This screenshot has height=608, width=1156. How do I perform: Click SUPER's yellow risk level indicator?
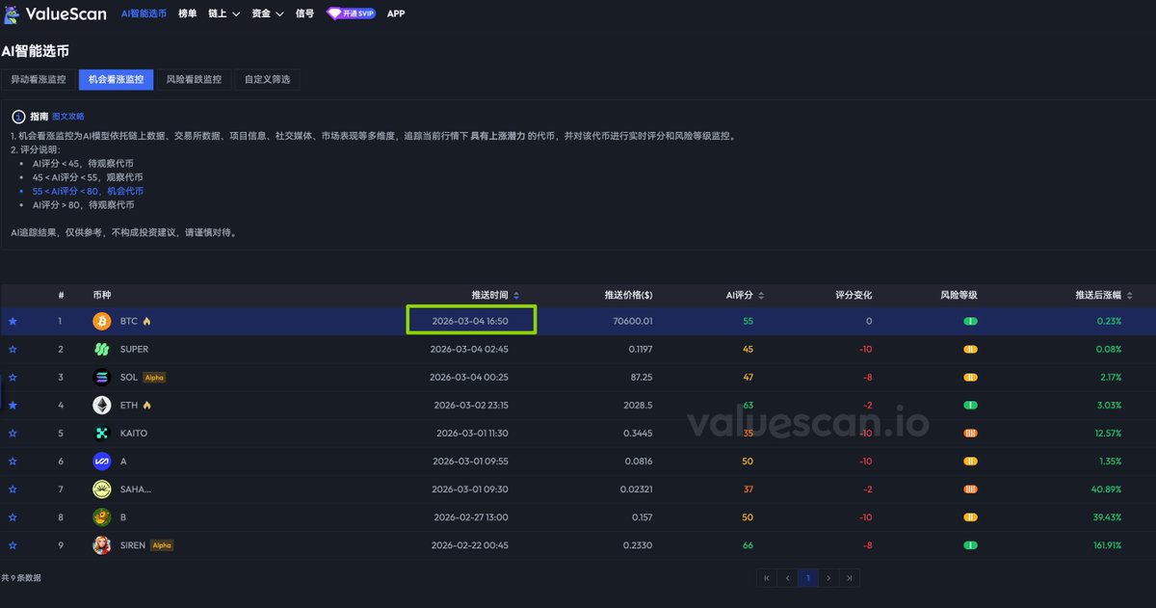(970, 349)
